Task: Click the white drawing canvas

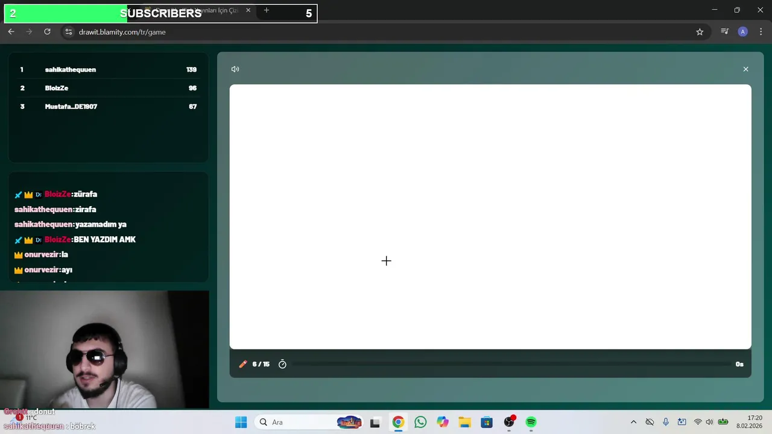Action: point(490,216)
